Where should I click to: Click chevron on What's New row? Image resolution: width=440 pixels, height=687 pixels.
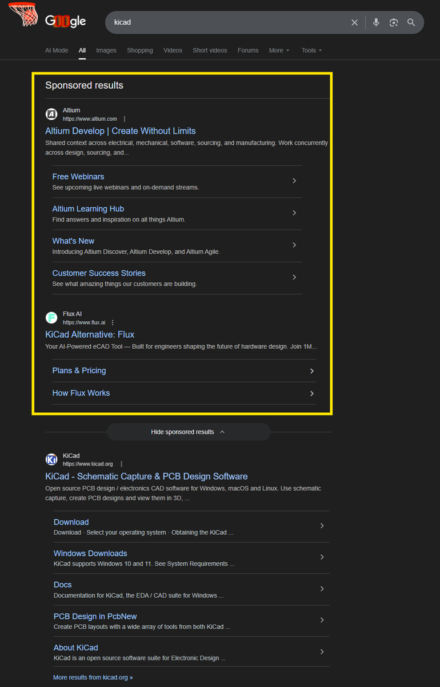(294, 245)
